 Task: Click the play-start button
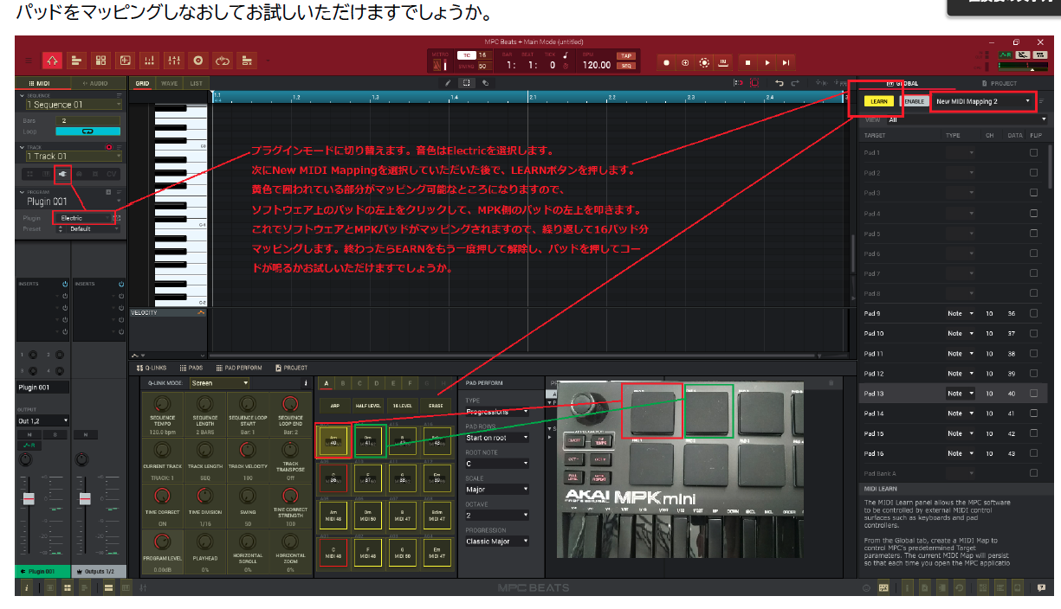tap(786, 62)
